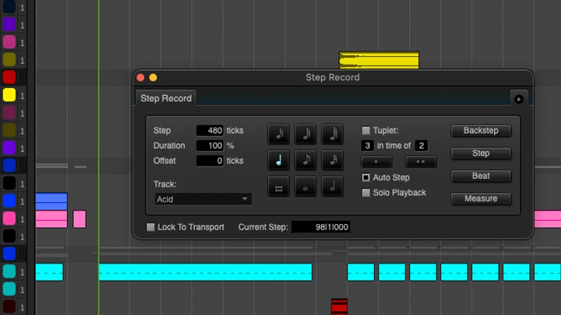The image size is (561, 315).
Task: Select the eighth note duration
Action: click(x=305, y=159)
